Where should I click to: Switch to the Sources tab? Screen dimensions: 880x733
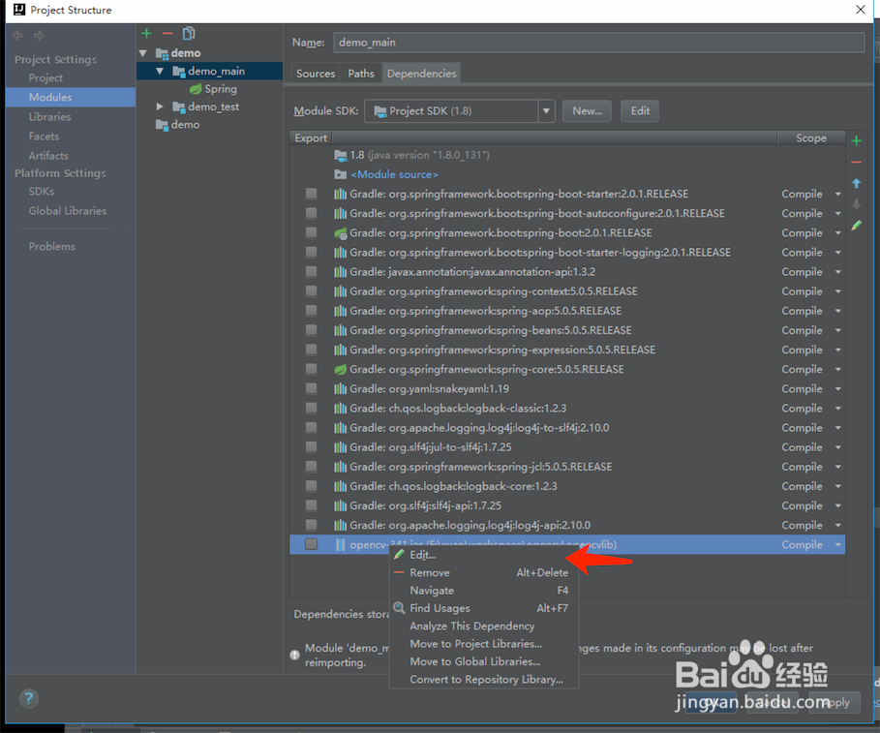coord(316,74)
